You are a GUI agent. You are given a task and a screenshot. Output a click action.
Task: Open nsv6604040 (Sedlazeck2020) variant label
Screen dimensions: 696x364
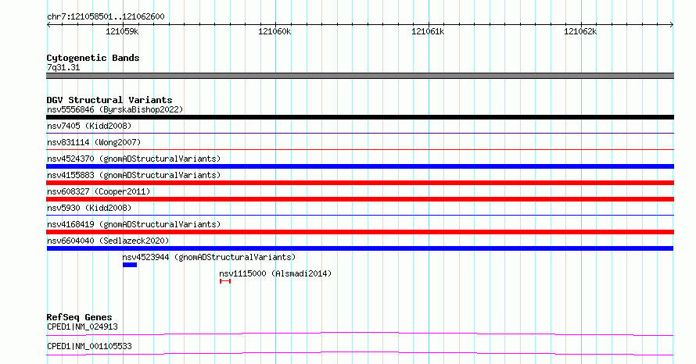(x=108, y=241)
